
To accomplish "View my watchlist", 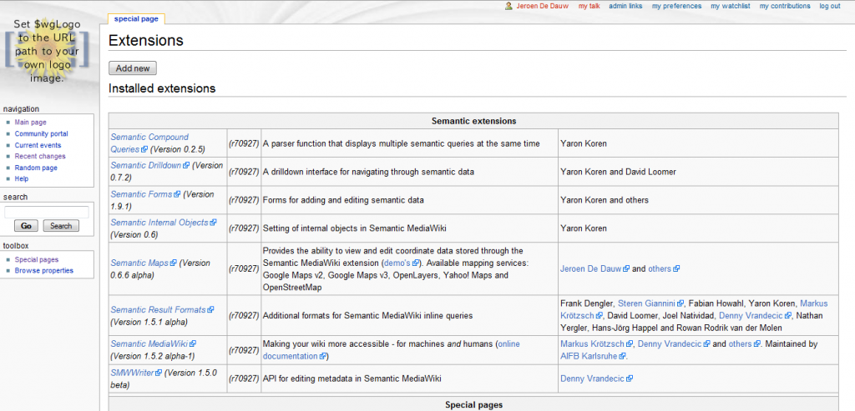I will point(730,6).
